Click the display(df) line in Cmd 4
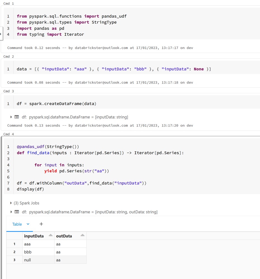 30,189
